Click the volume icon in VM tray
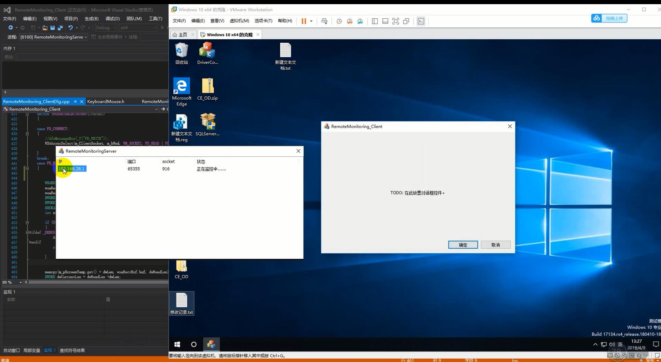 tap(612, 344)
